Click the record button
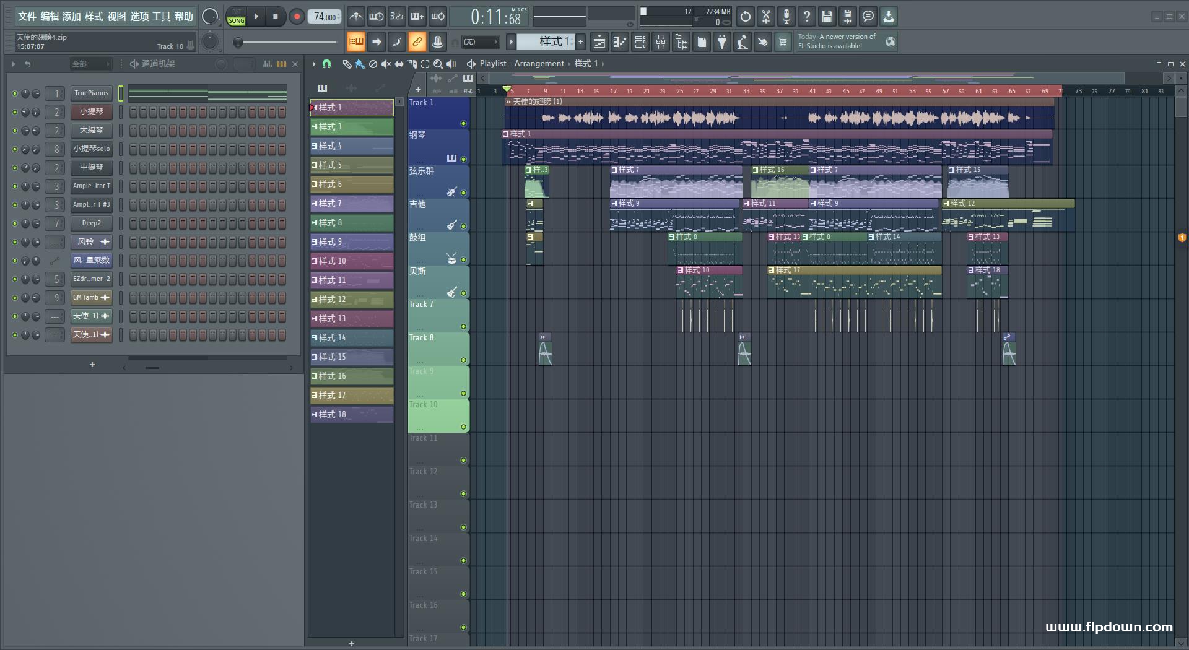The width and height of the screenshot is (1189, 650). tap(297, 17)
